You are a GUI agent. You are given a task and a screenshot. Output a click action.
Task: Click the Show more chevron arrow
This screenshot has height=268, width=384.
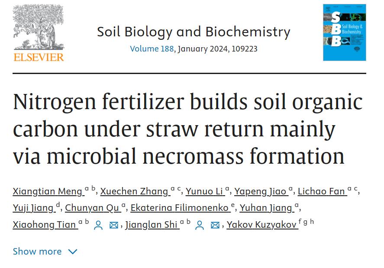73,252
